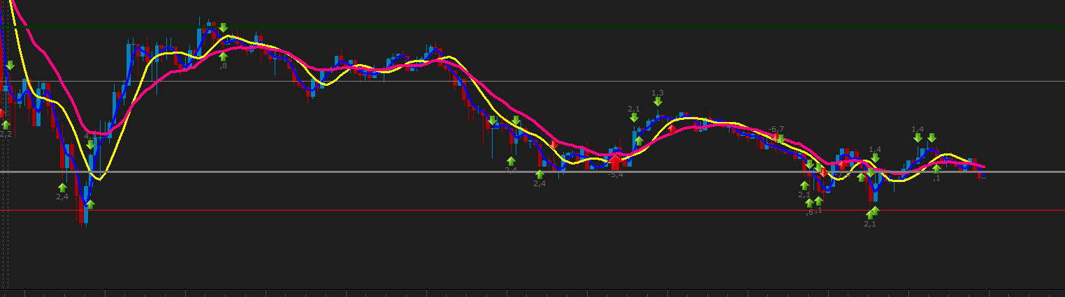Click the green down arrow labeled 4,1
Viewport: 1065px width, 297px height.
[x=90, y=145]
